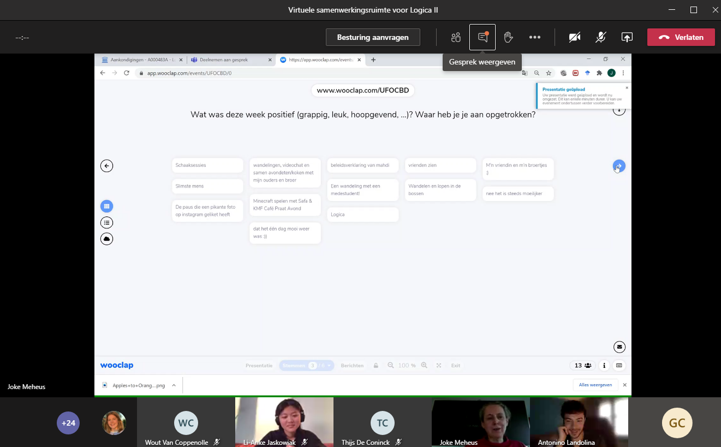Screen dimensions: 721x447
Task: Leave the meeting with Verlaten button
Action: point(681,37)
